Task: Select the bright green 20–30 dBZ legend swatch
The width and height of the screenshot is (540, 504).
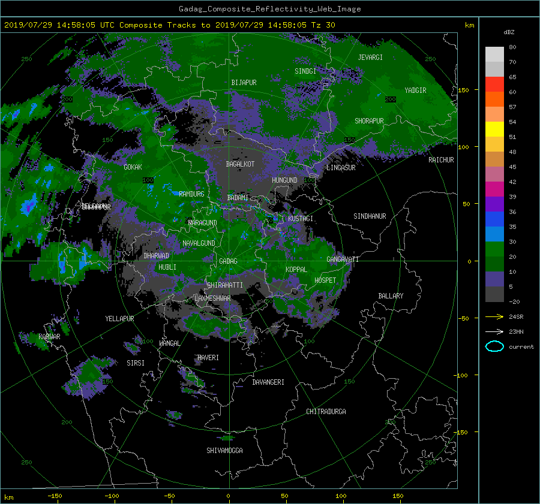Action: (494, 249)
